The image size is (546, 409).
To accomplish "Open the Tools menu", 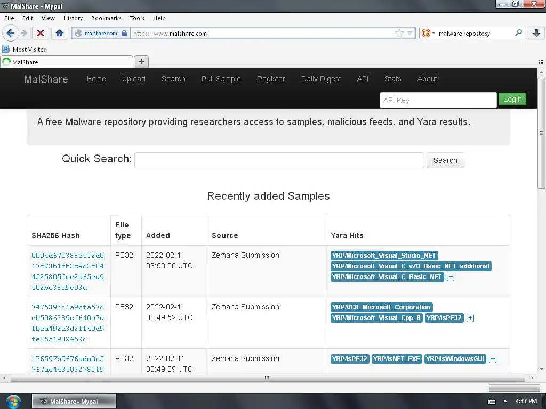I will 137,18.
